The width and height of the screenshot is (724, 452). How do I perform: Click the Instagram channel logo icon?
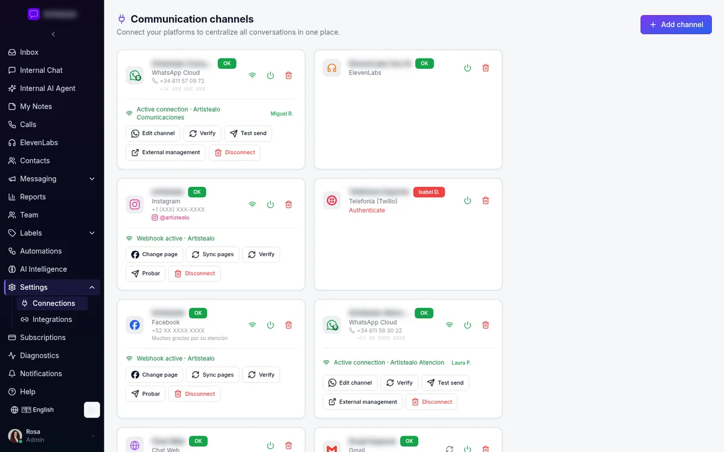tap(135, 204)
